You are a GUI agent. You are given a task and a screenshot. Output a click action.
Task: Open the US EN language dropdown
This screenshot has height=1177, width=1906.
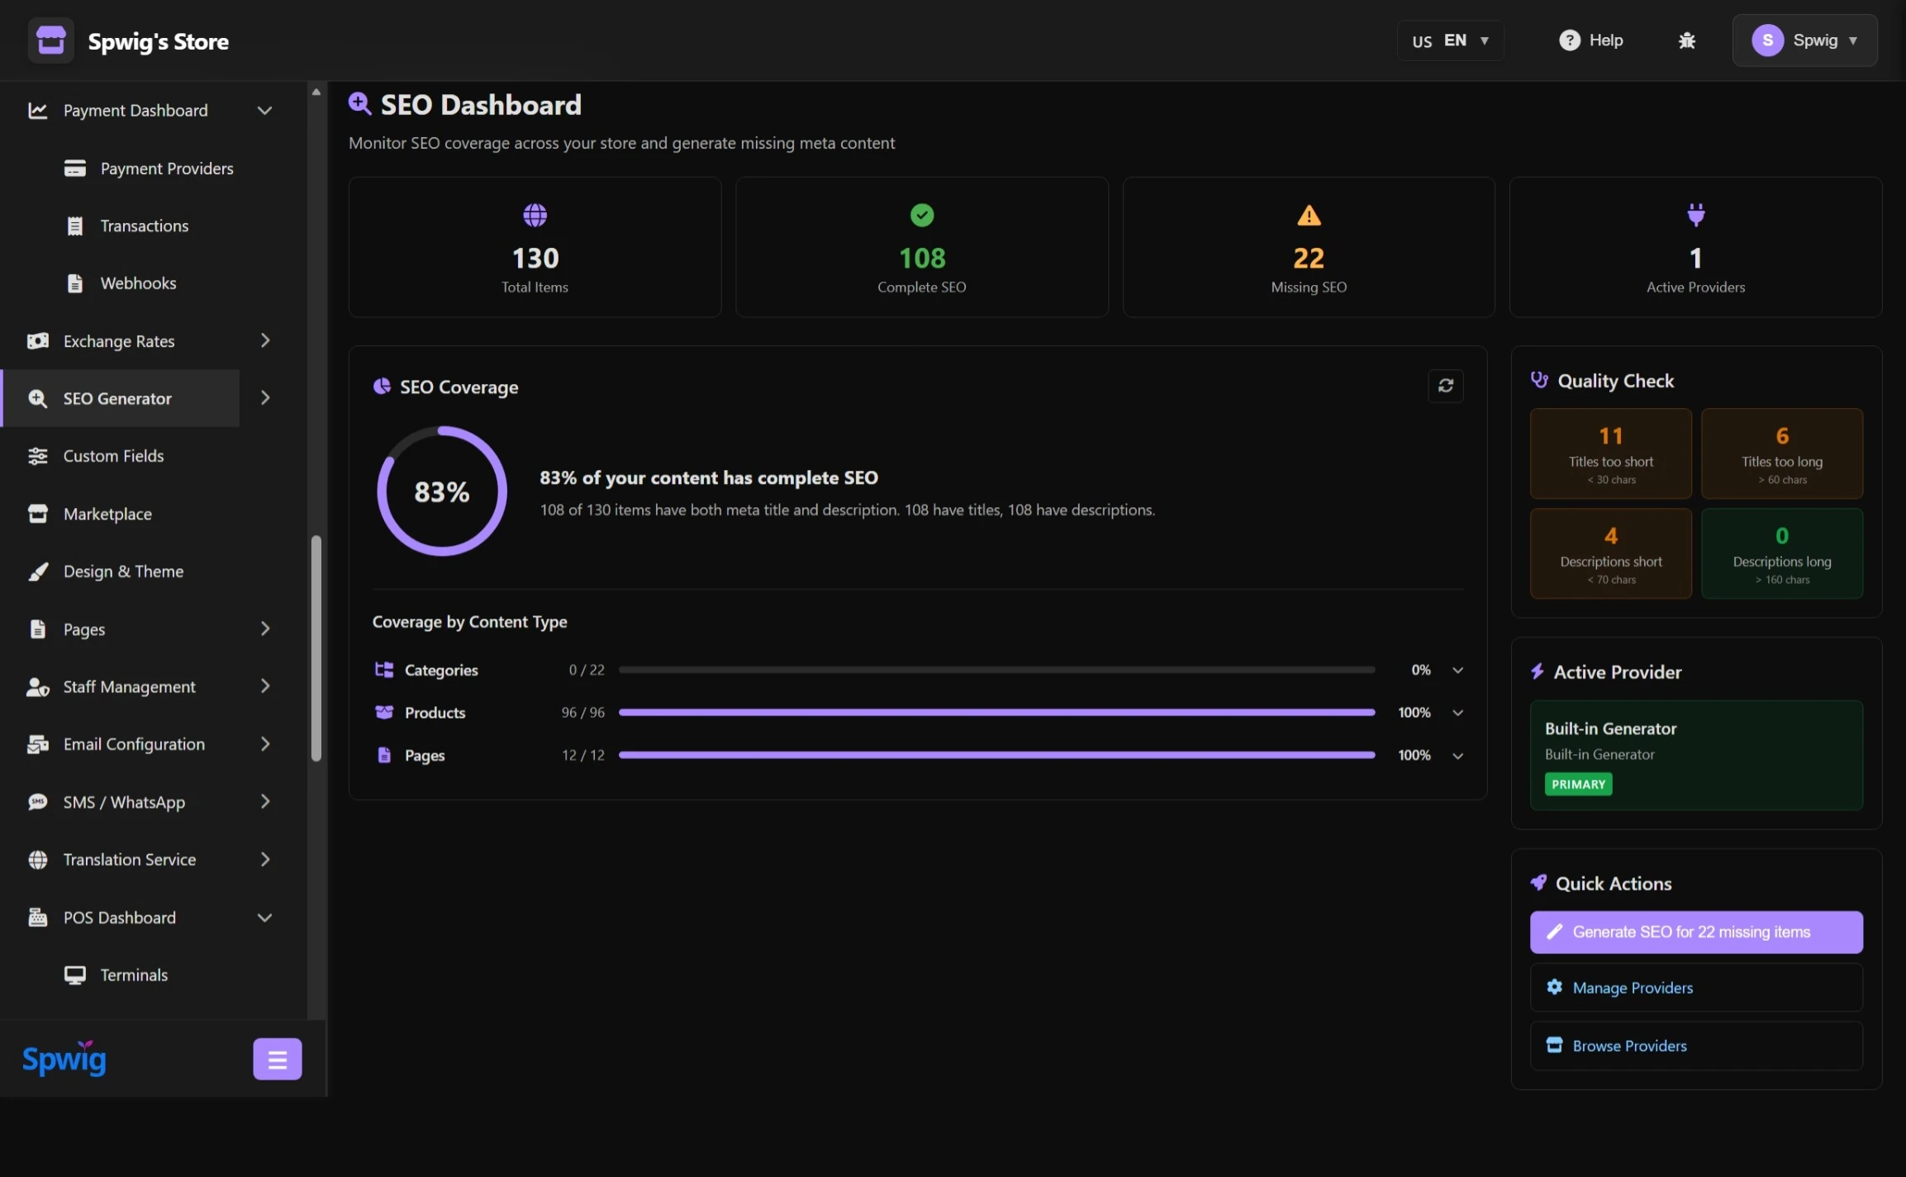pyautogui.click(x=1450, y=40)
